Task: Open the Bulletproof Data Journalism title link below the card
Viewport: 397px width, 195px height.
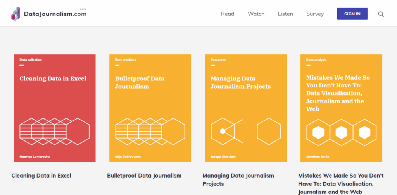Action: click(144, 176)
